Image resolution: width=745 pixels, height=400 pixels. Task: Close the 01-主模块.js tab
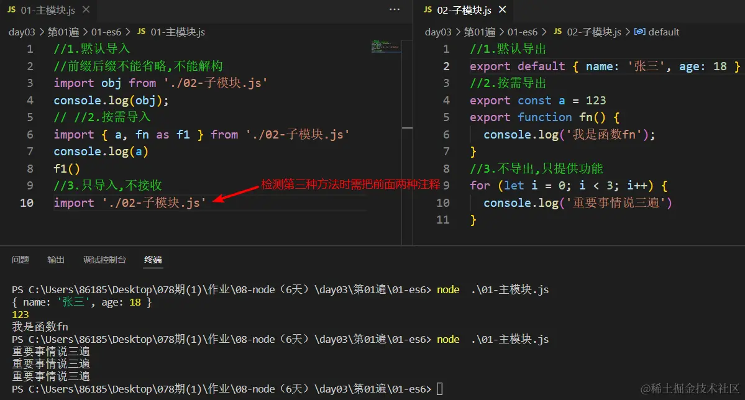tap(86, 9)
